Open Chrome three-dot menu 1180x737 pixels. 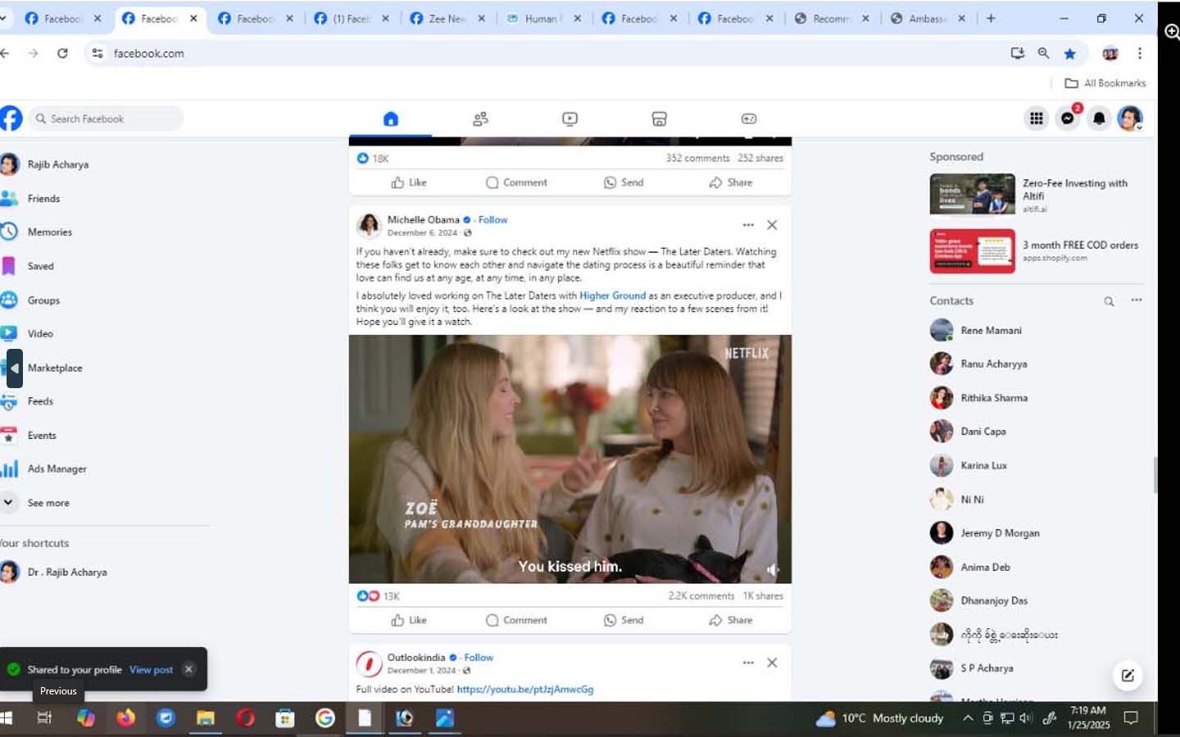[x=1139, y=53]
